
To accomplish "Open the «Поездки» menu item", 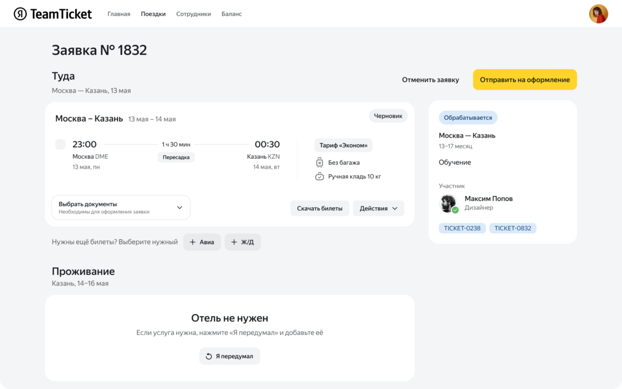I will coord(153,14).
